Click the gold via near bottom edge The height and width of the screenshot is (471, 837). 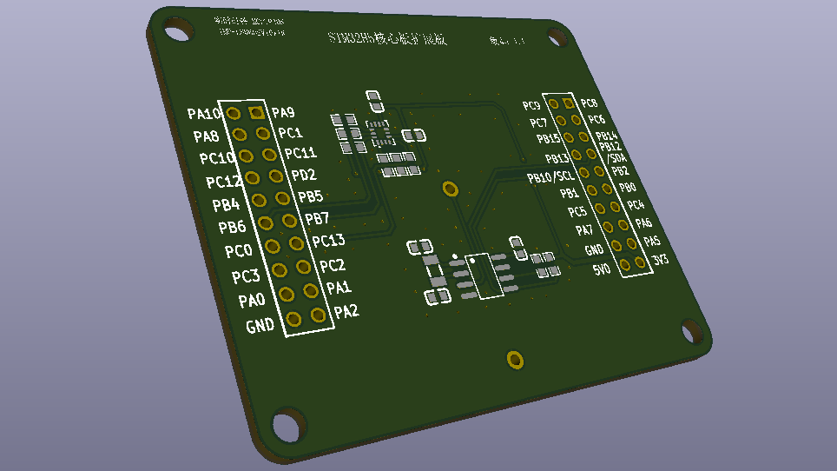tap(515, 359)
